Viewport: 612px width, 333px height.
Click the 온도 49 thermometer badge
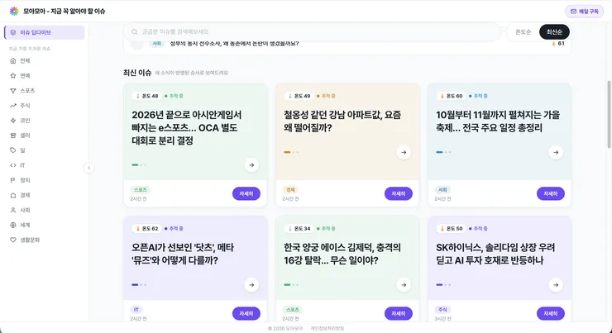pyautogui.click(x=299, y=96)
